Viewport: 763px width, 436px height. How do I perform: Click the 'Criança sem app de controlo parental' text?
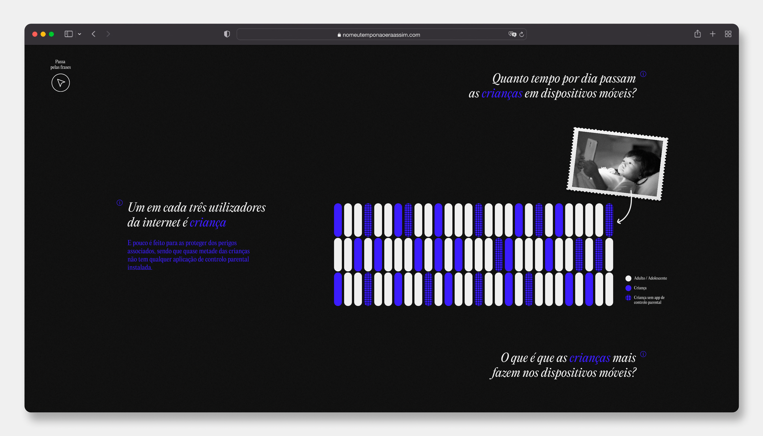(649, 300)
